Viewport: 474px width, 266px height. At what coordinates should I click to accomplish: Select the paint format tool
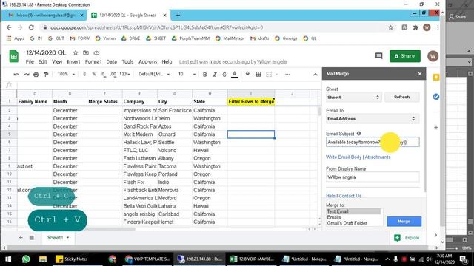46,74
